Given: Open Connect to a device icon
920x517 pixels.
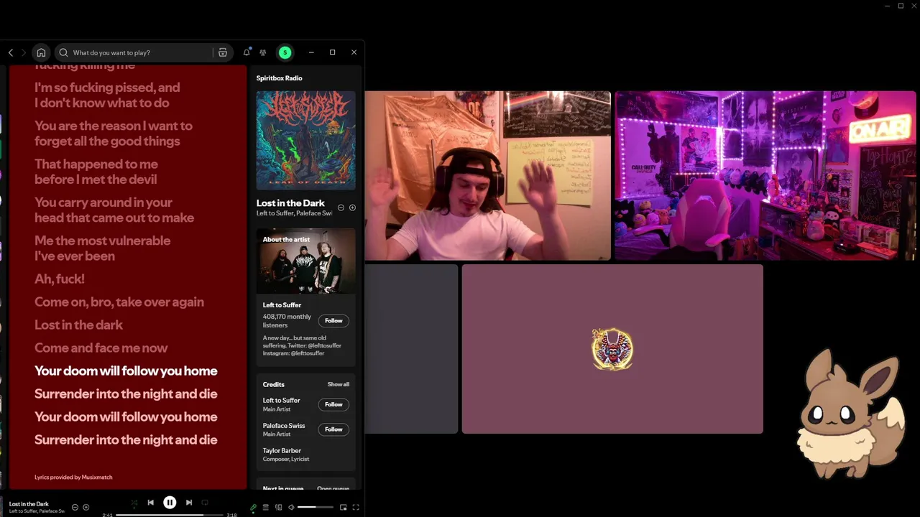Looking at the screenshot, I should (x=278, y=507).
